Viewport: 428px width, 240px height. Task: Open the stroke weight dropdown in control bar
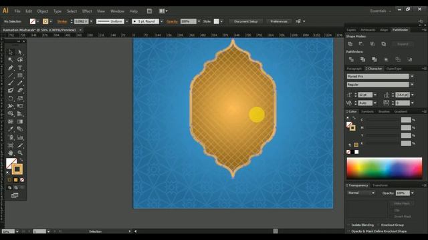pyautogui.click(x=91, y=21)
